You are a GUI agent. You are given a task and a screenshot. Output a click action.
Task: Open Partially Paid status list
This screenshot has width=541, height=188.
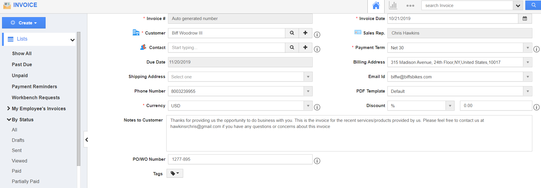[x=26, y=181]
